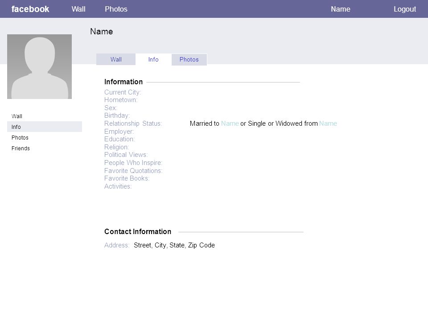This screenshot has width=428, height=321.
Task: Select the Info tab under the name
Action: coord(153,59)
